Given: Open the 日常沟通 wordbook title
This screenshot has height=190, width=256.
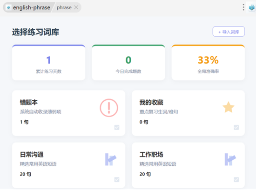Looking at the screenshot, I should click(32, 155).
